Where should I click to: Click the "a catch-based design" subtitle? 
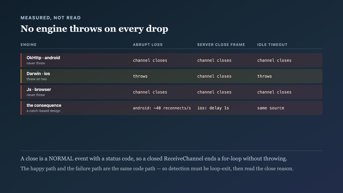tap(43, 111)
